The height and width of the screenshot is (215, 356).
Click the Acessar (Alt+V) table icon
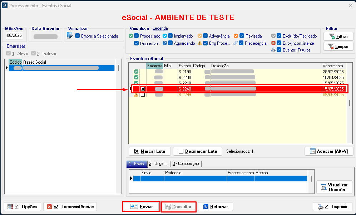click(312, 151)
